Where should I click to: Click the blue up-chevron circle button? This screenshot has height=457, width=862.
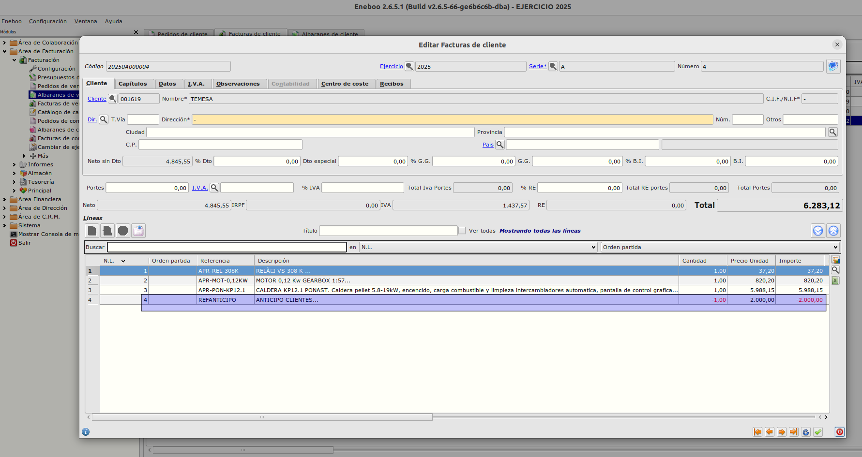pos(833,231)
